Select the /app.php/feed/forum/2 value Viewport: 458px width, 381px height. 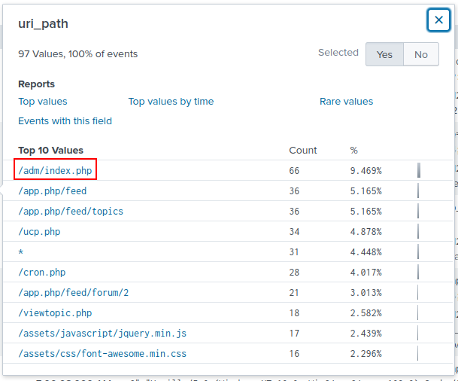[74, 293]
